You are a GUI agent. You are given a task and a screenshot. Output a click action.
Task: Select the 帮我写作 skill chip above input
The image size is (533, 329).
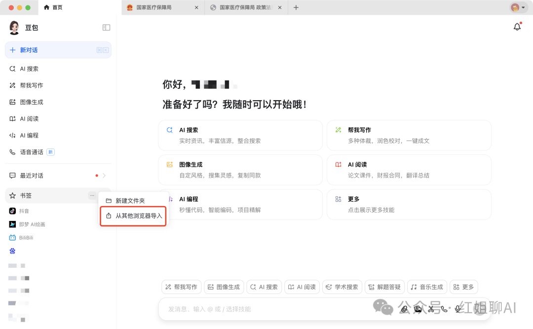182,287
